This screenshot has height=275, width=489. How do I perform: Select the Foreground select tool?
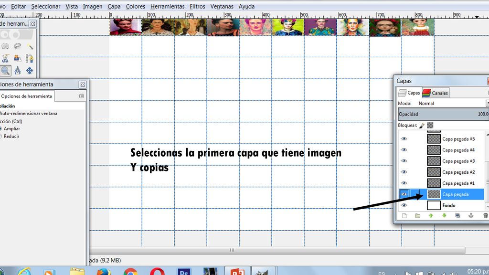pyautogui.click(x=18, y=58)
